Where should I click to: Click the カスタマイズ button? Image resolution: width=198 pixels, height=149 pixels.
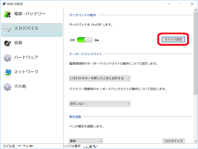pos(174,141)
